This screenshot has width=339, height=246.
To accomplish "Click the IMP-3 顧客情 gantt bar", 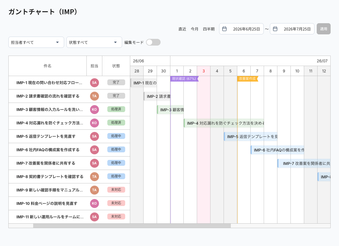I will [x=170, y=110].
